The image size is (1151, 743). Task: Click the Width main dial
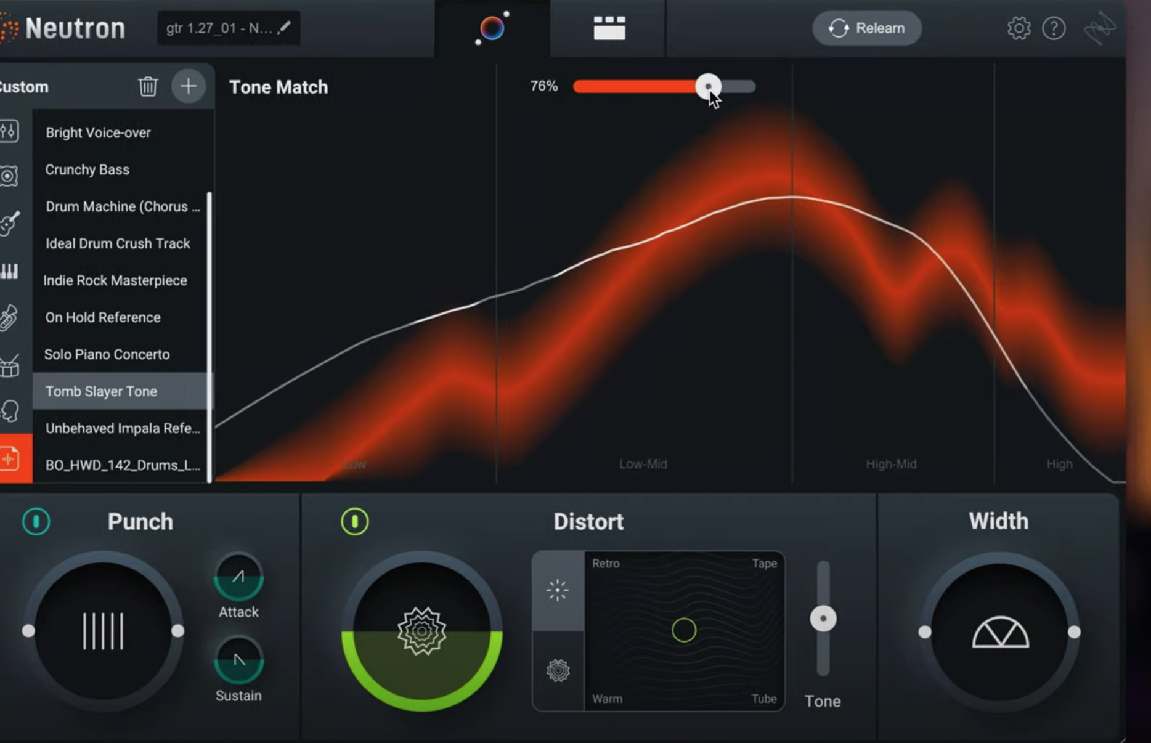click(999, 632)
